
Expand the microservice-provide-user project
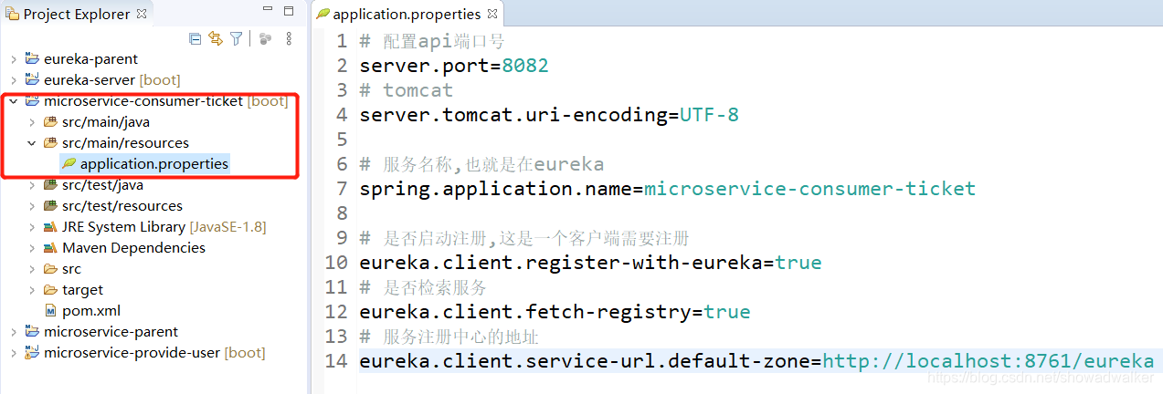coord(13,353)
